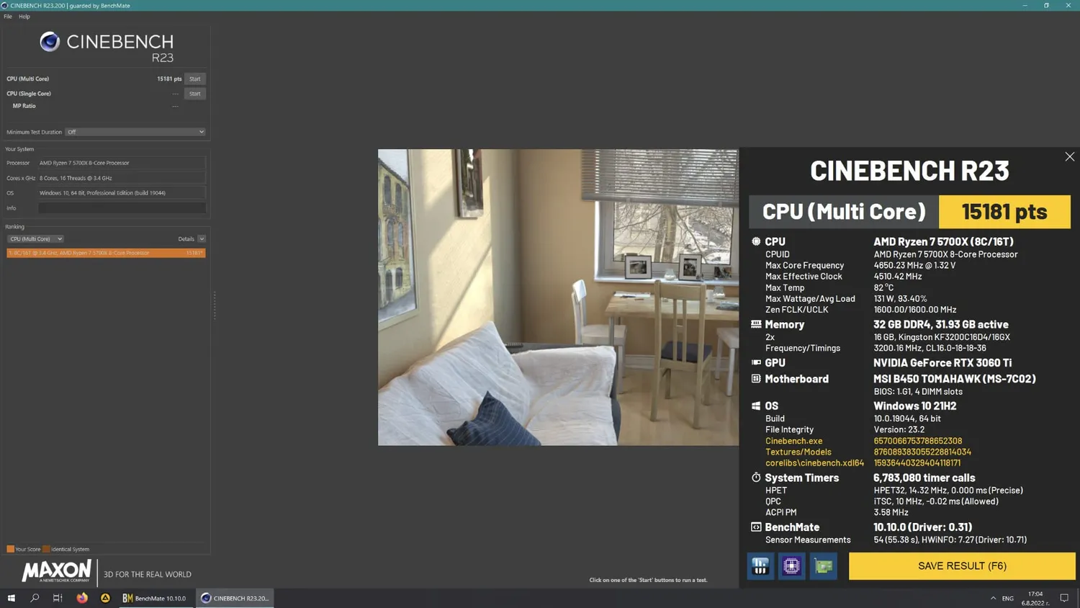This screenshot has width=1080, height=608.
Task: Click the 'NVIDIA GeForce RTX 3060 Ti' text
Action: click(942, 363)
